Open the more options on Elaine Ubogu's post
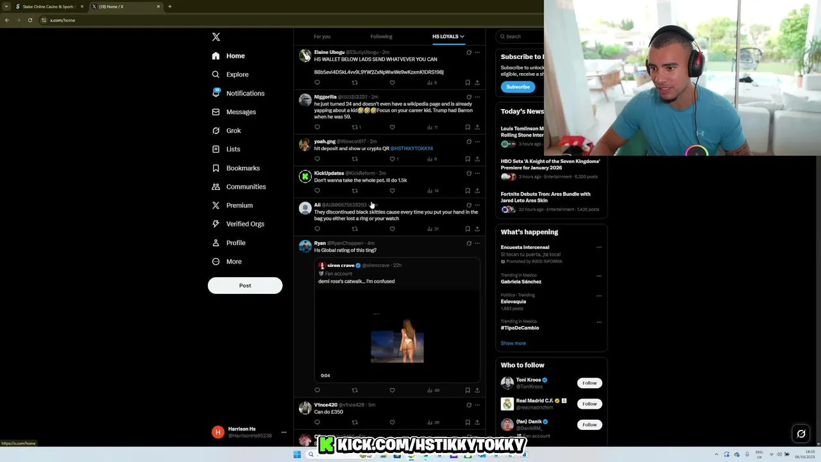 tap(477, 53)
